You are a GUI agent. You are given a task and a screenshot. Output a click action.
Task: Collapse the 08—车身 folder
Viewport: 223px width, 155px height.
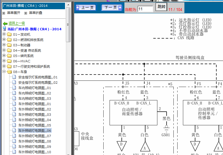point(4,71)
